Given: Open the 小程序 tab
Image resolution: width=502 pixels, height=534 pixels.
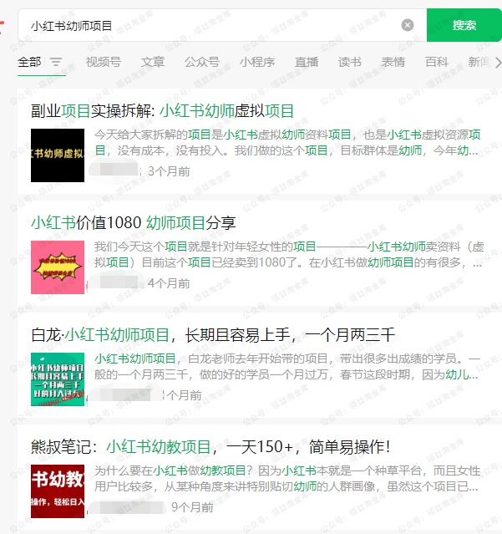Looking at the screenshot, I should (257, 62).
